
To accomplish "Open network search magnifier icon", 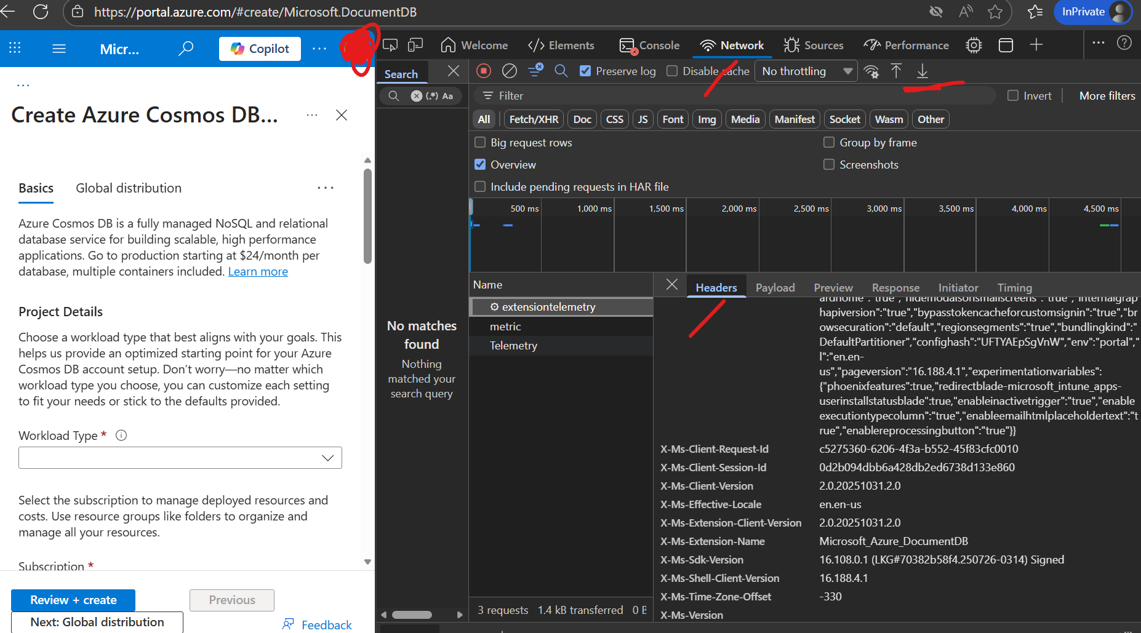I will point(561,71).
